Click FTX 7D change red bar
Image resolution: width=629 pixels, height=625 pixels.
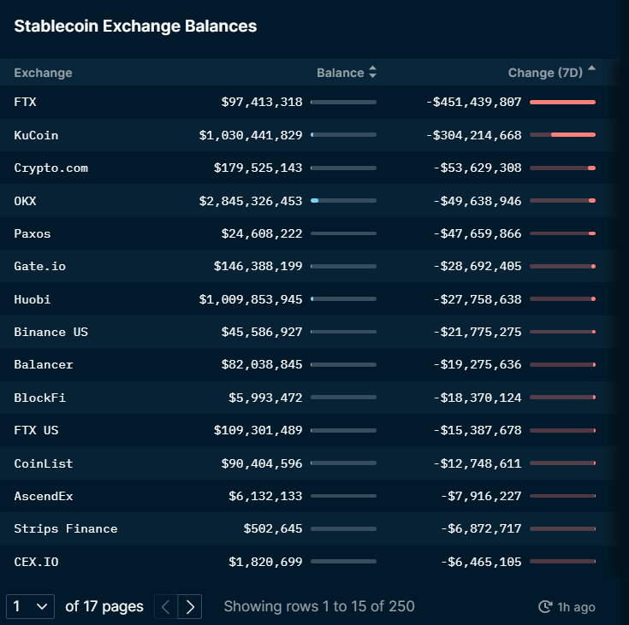(x=562, y=102)
